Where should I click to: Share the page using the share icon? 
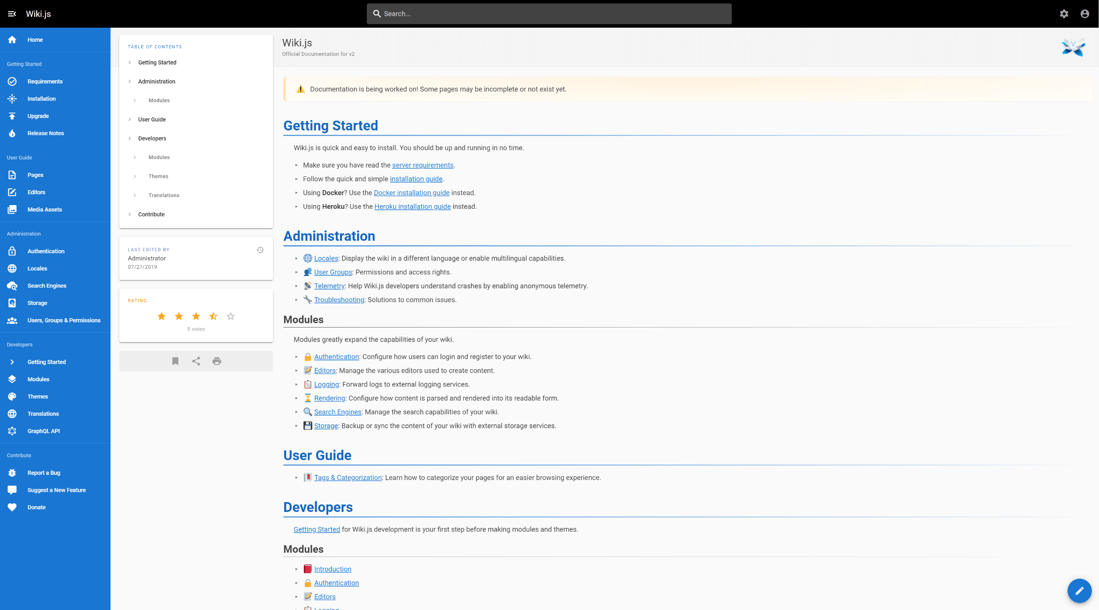[196, 361]
